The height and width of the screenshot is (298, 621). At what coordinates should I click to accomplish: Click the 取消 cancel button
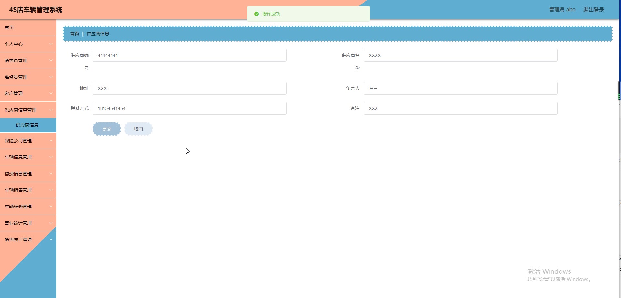click(x=138, y=129)
